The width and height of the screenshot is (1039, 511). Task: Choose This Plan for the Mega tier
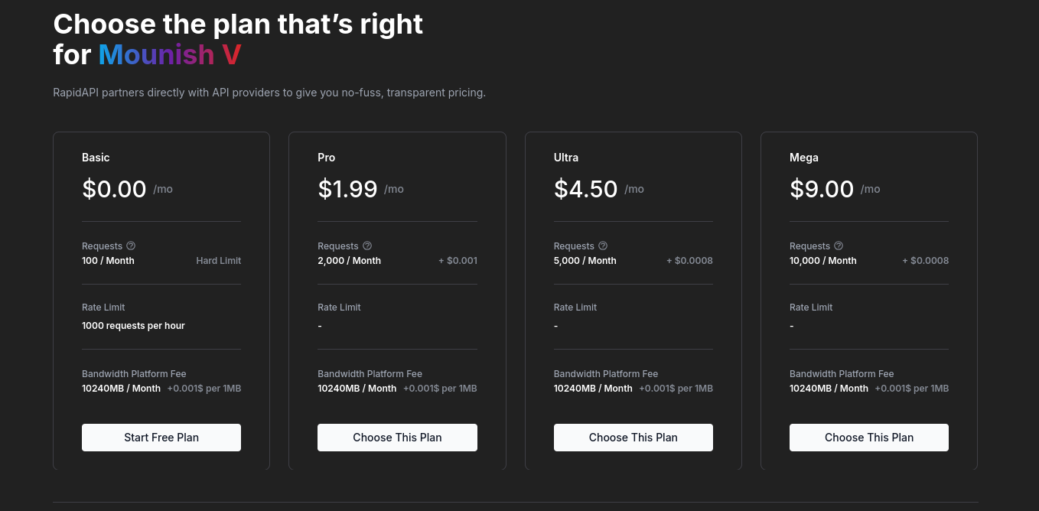pos(868,438)
